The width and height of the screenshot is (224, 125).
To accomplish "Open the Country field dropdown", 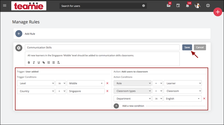I will [x=36, y=91].
